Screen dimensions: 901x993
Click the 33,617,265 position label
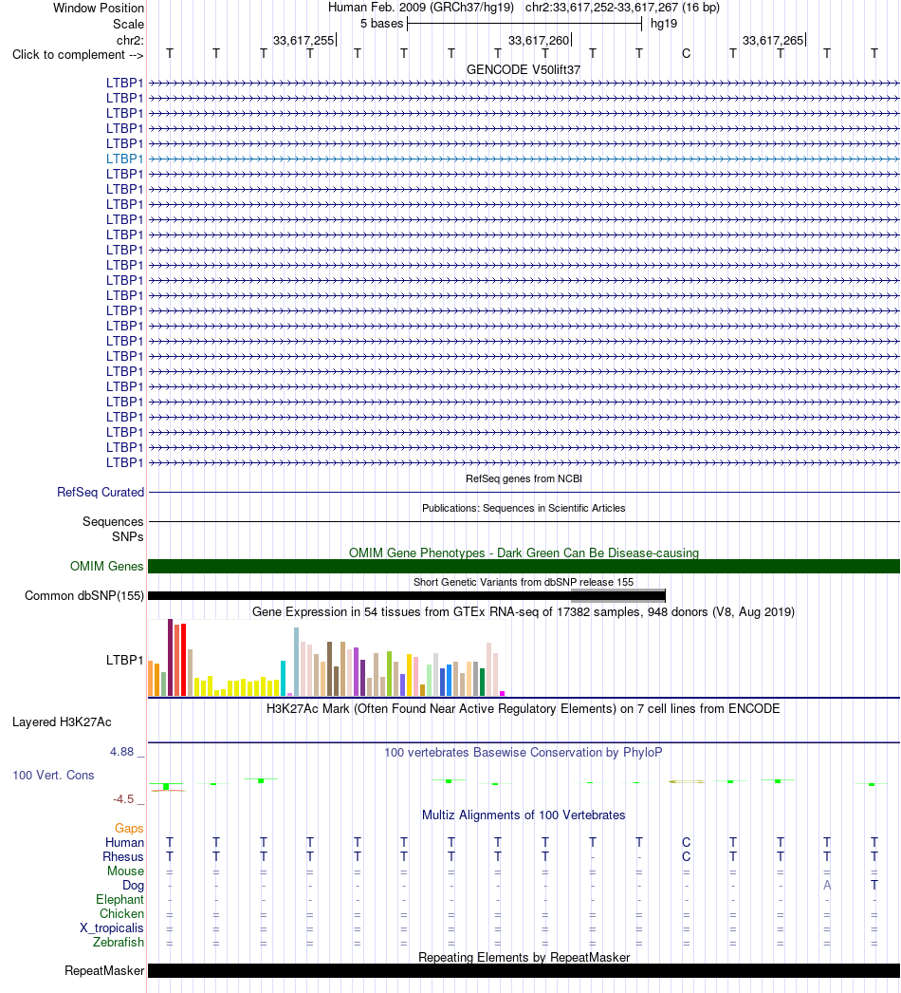click(x=773, y=41)
